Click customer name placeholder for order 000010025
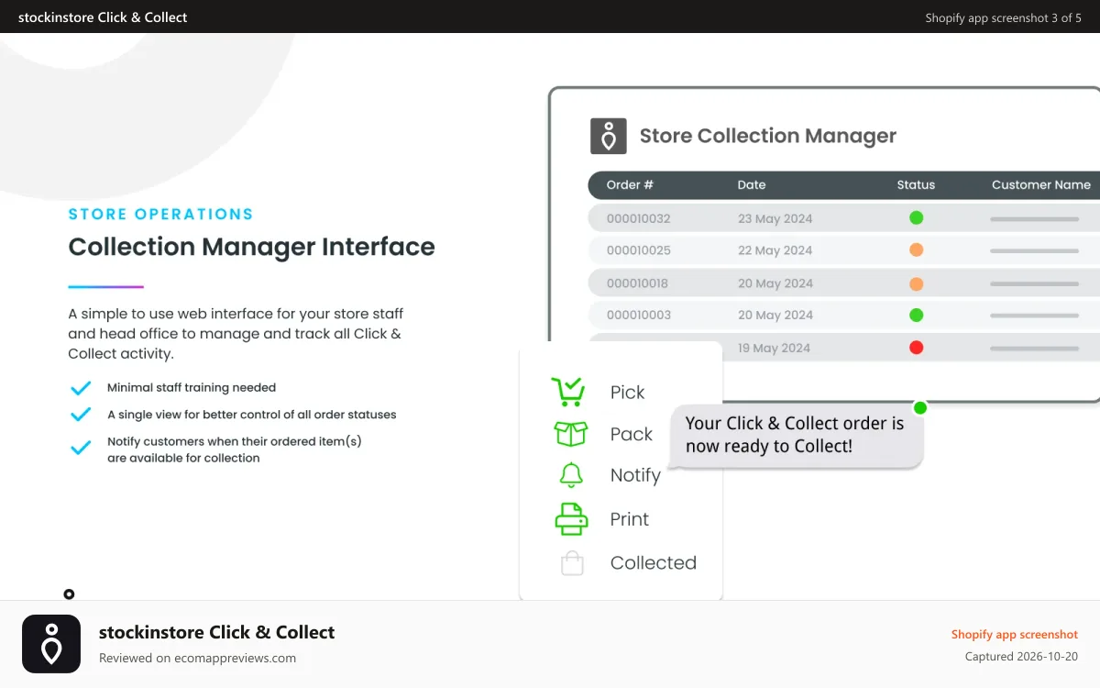The height and width of the screenshot is (688, 1100). point(1034,250)
